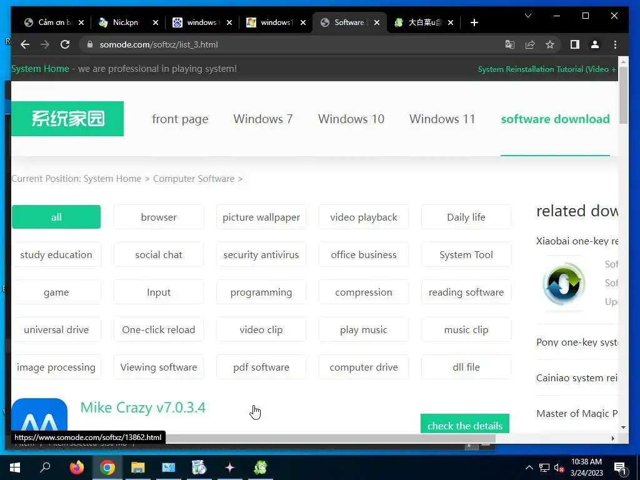640x480 pixels.
Task: Reload the page with the refresh icon
Action: [x=65, y=44]
